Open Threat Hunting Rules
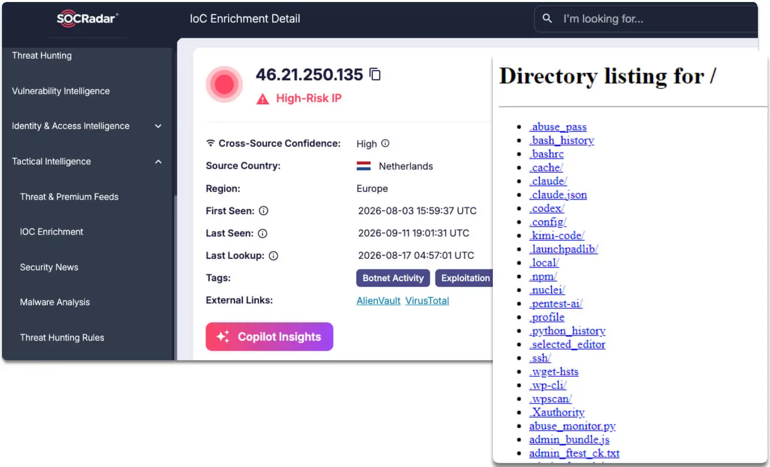This screenshot has width=770, height=467. (x=62, y=338)
